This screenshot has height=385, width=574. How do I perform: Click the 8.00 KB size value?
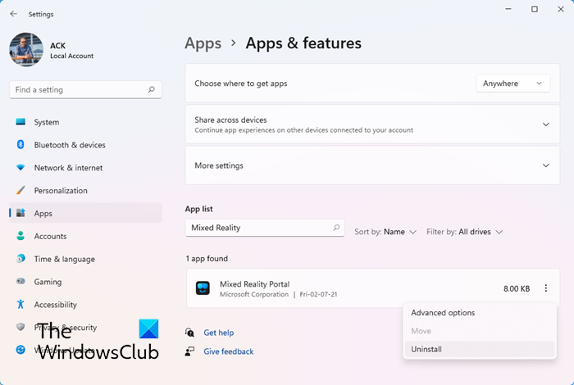tap(517, 288)
